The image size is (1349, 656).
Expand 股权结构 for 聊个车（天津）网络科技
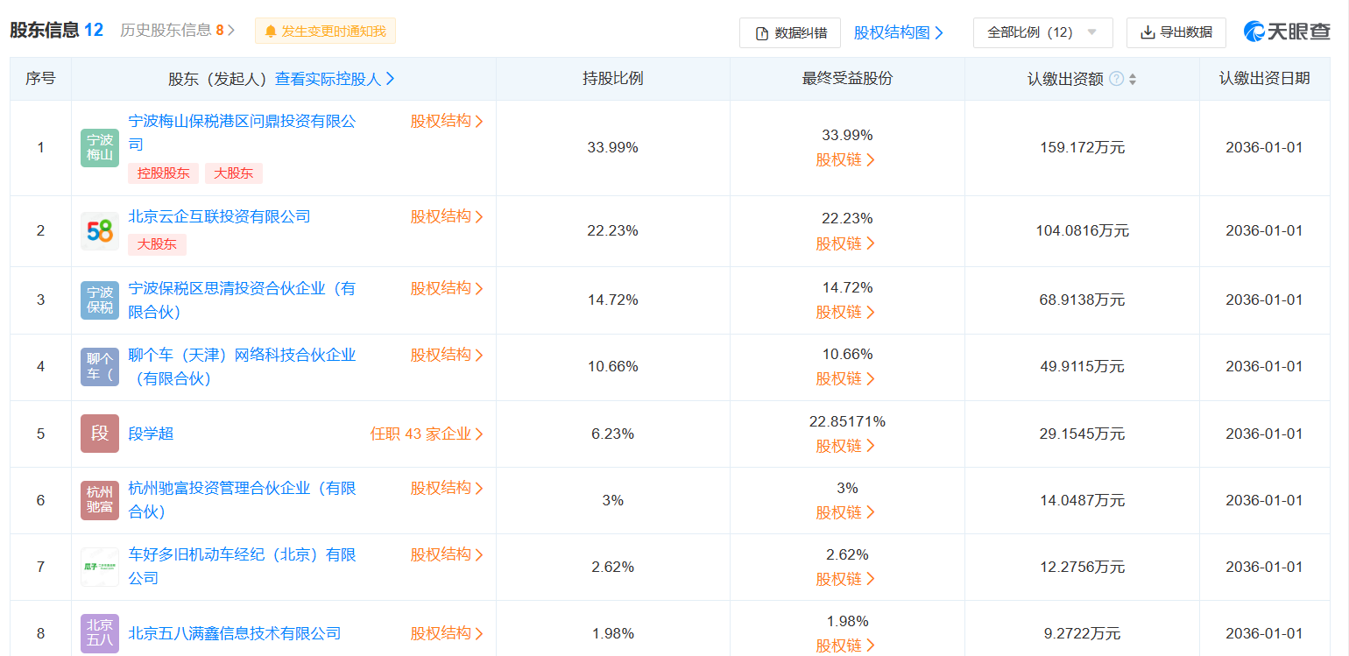[x=447, y=355]
